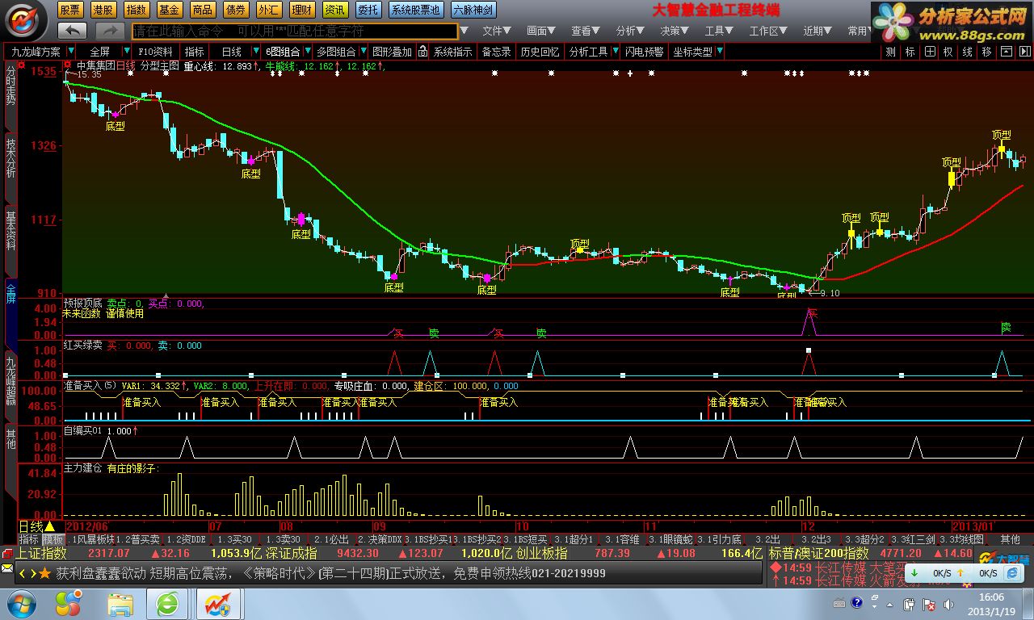Select the 模板 bottom tab
The image size is (1034, 620).
[x=53, y=539]
